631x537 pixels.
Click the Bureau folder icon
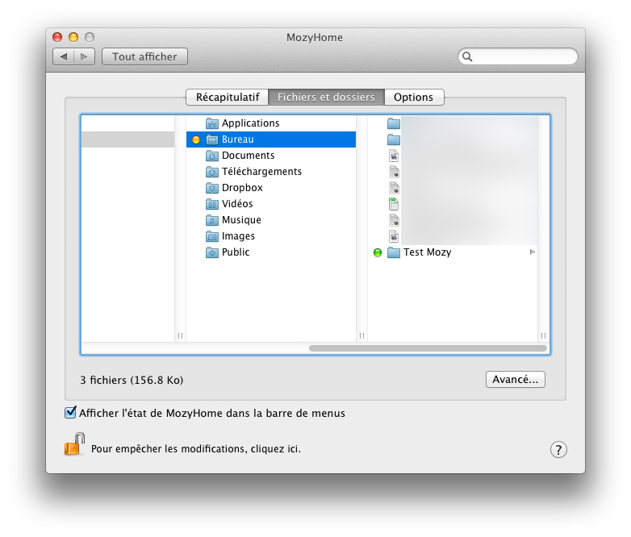(x=212, y=139)
